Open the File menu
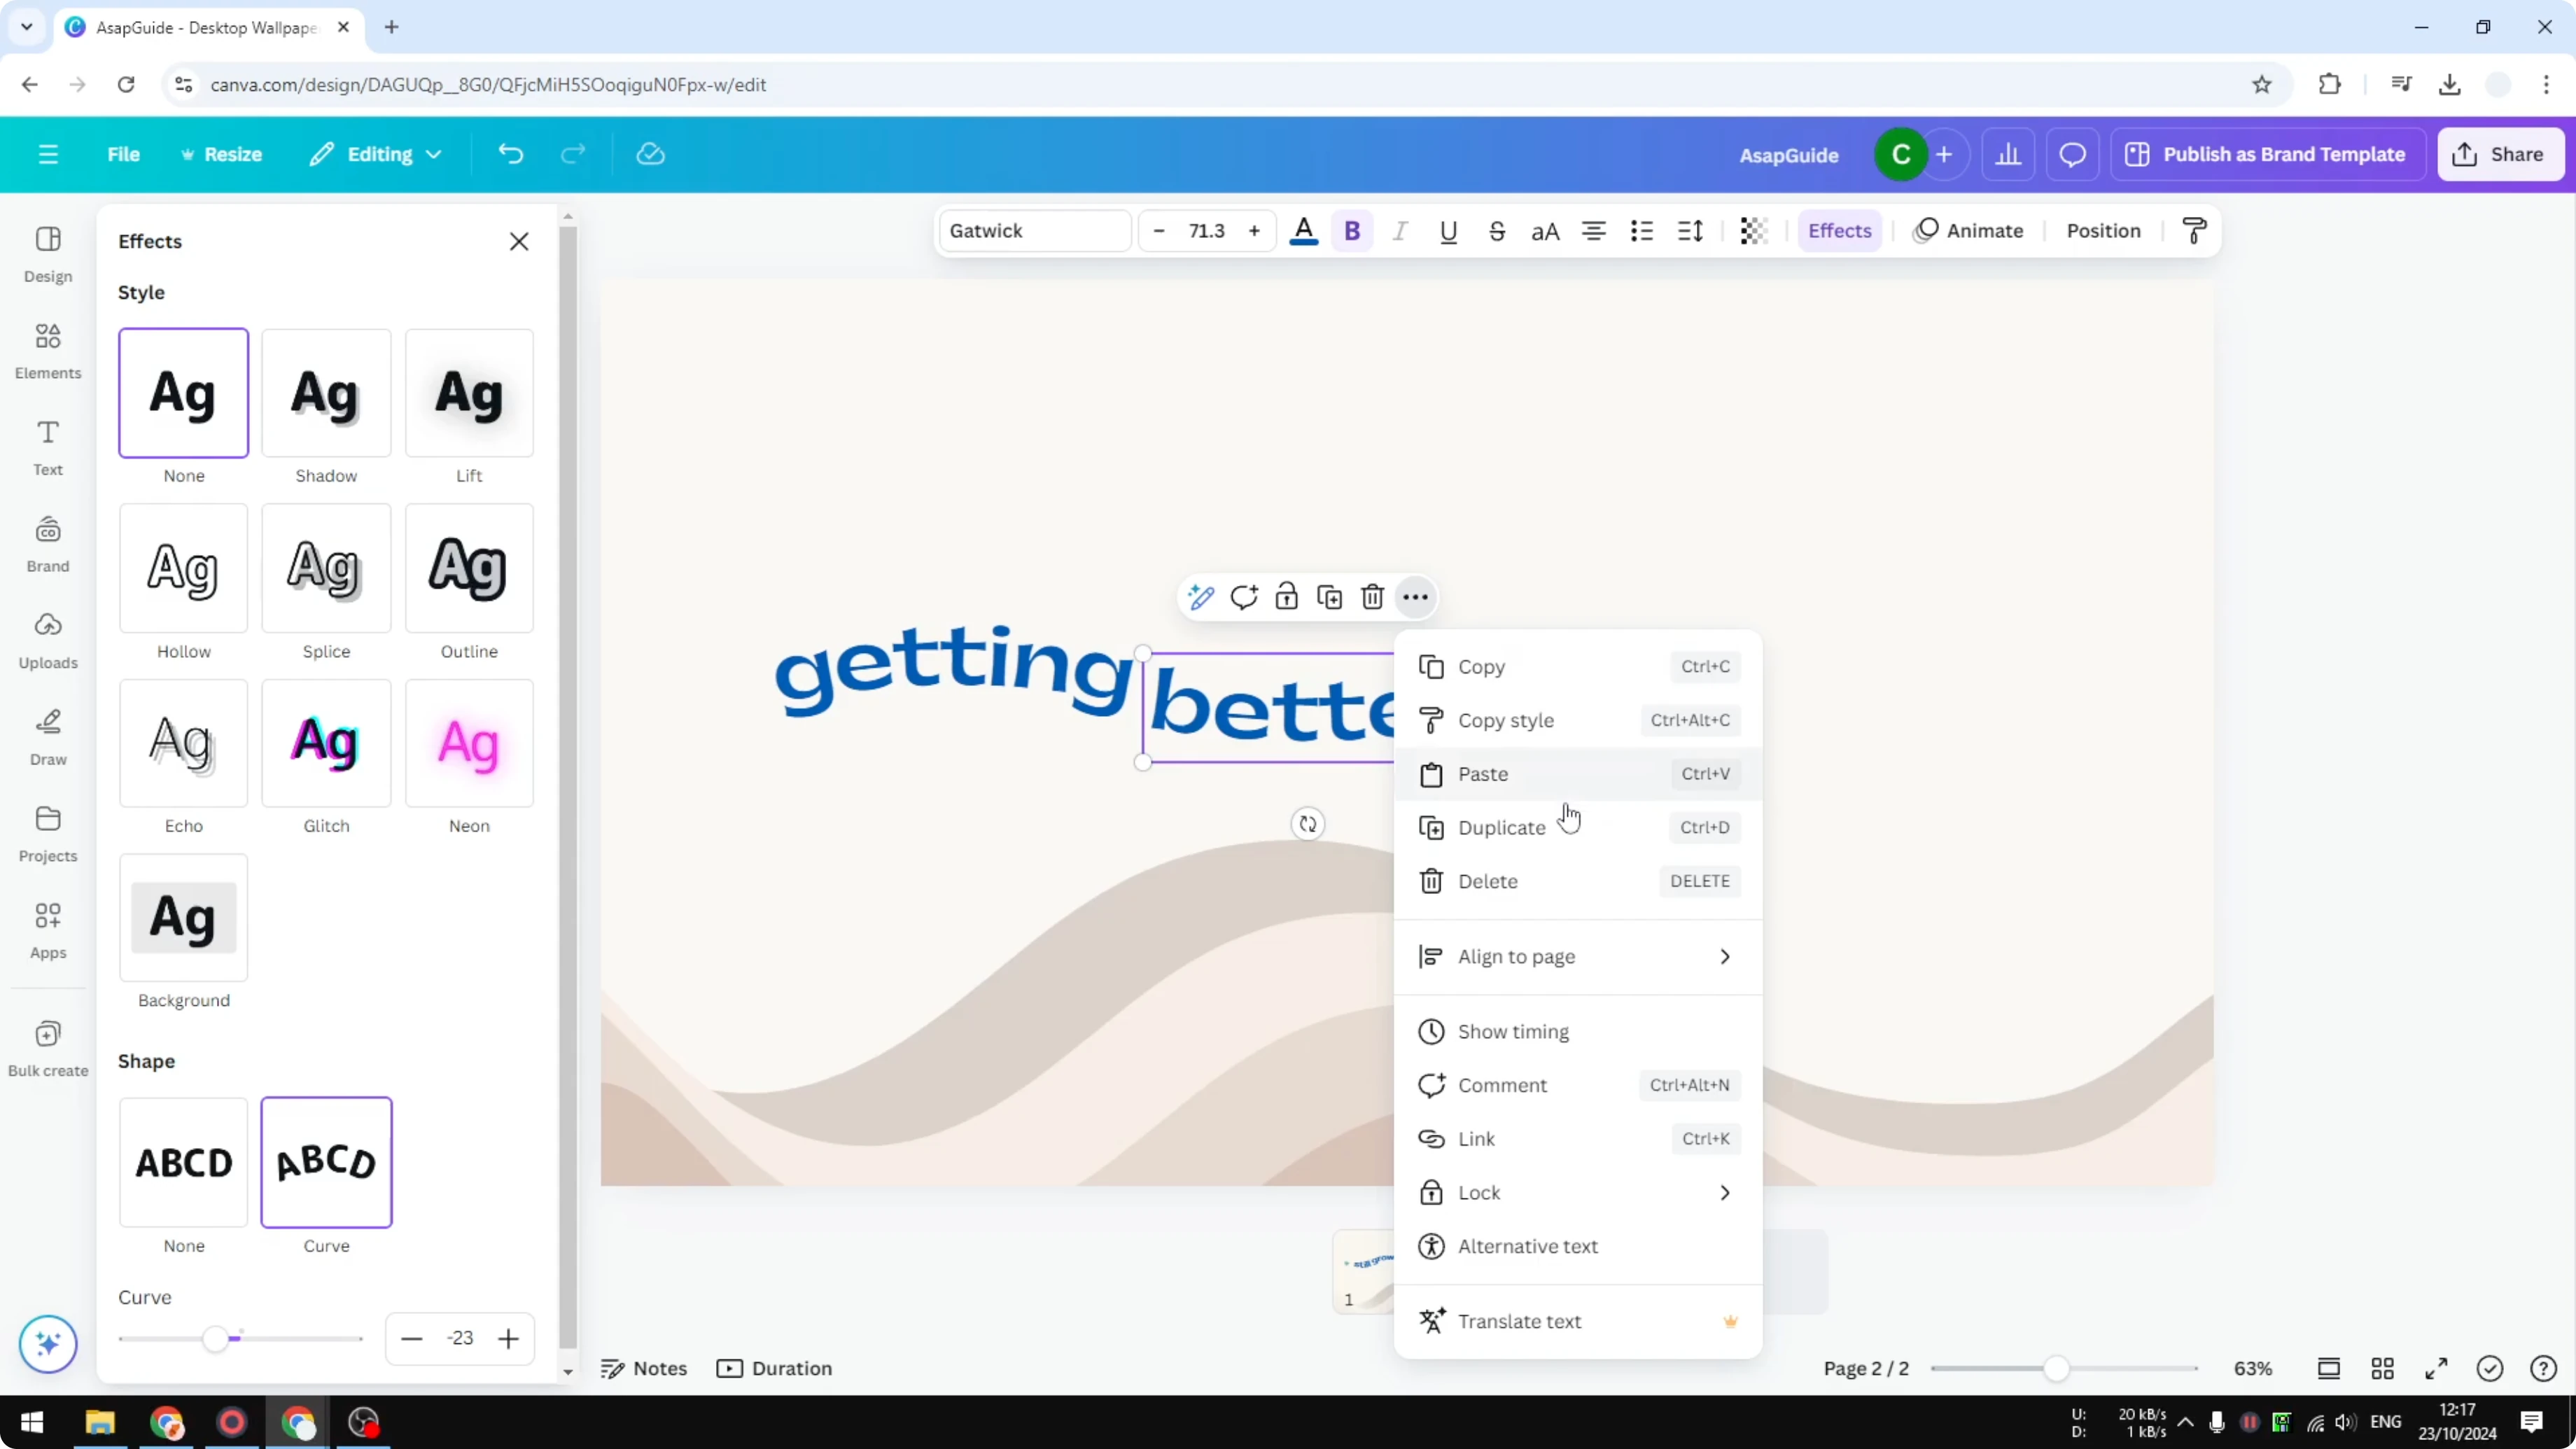Viewport: 2576px width, 1449px height. point(124,154)
